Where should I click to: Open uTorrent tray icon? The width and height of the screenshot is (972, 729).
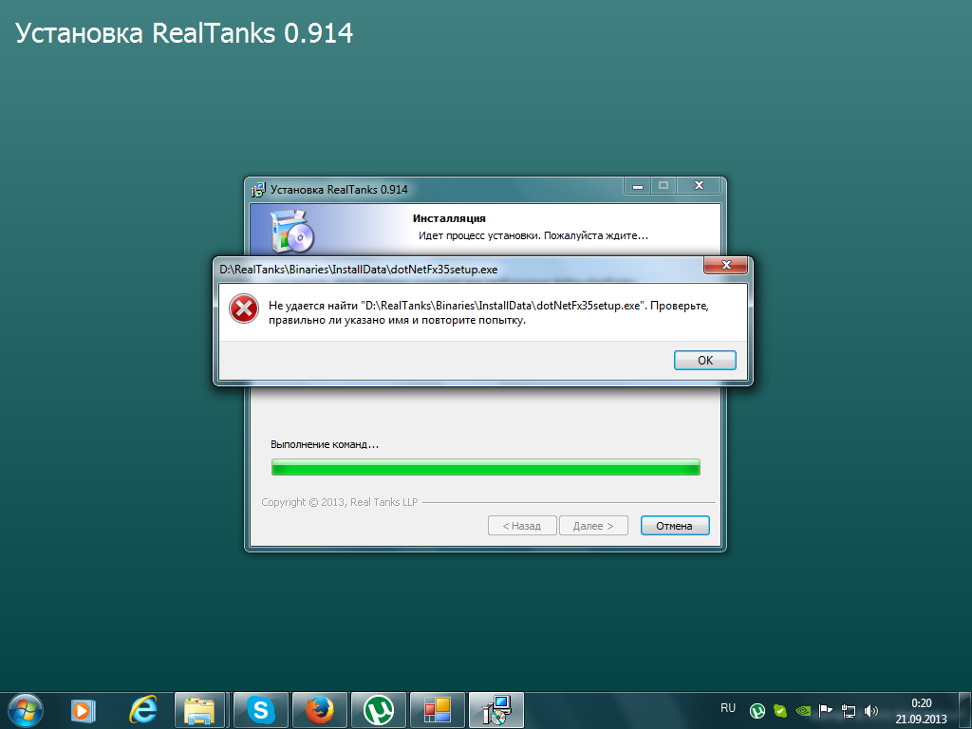click(757, 711)
